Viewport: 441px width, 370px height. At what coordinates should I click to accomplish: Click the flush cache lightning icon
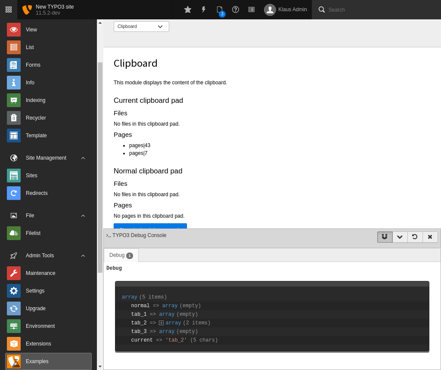coord(204,9)
